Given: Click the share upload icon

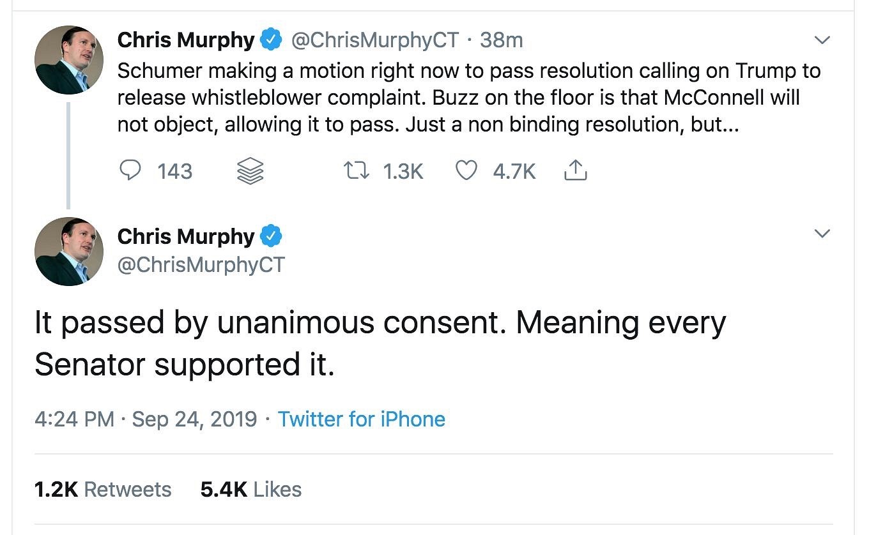Looking at the screenshot, I should coord(575,170).
